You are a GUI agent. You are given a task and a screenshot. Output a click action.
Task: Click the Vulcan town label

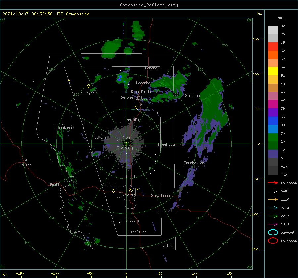click(168, 246)
